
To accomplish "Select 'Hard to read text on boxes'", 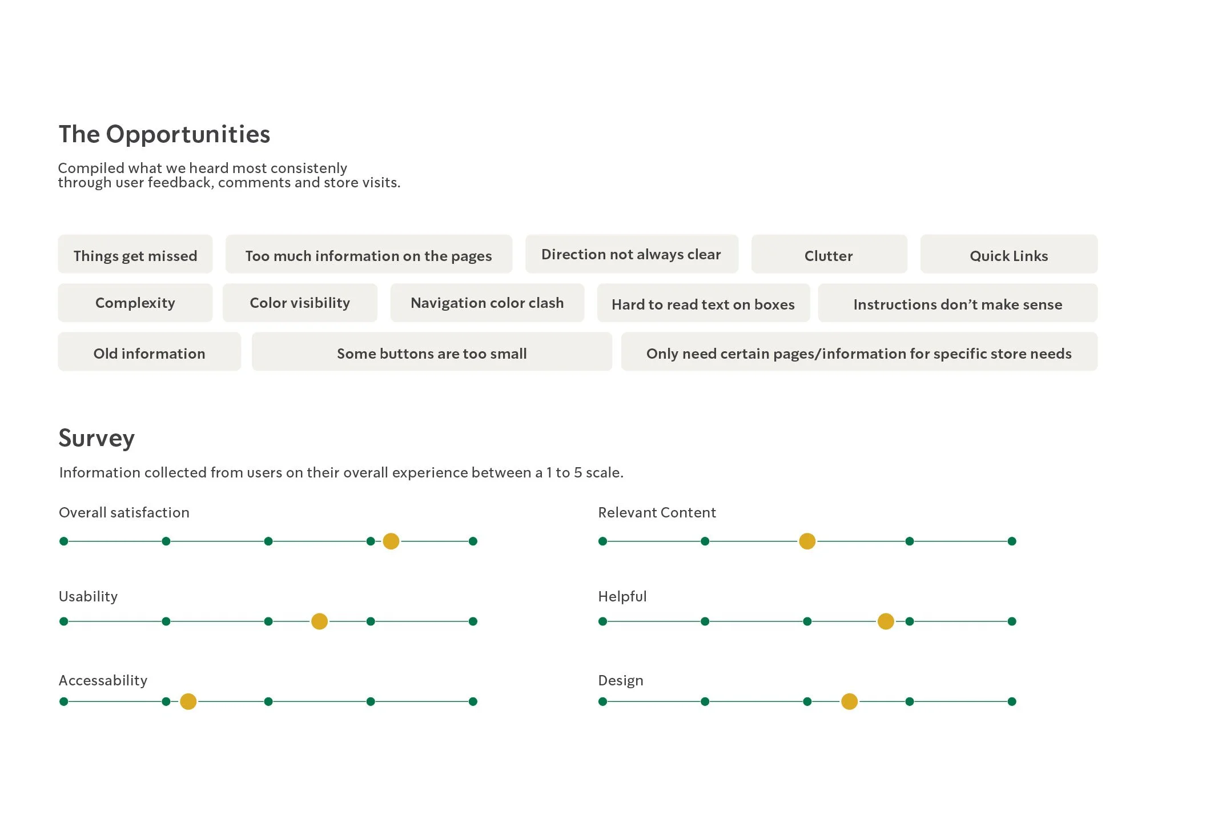I will (x=703, y=303).
